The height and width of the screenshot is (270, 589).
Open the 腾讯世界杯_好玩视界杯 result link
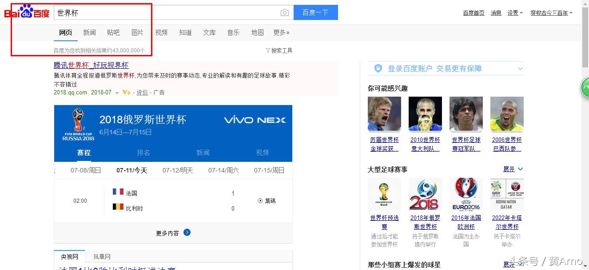91,65
